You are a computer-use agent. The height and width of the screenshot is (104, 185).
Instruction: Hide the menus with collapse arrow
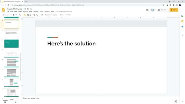click(178, 15)
